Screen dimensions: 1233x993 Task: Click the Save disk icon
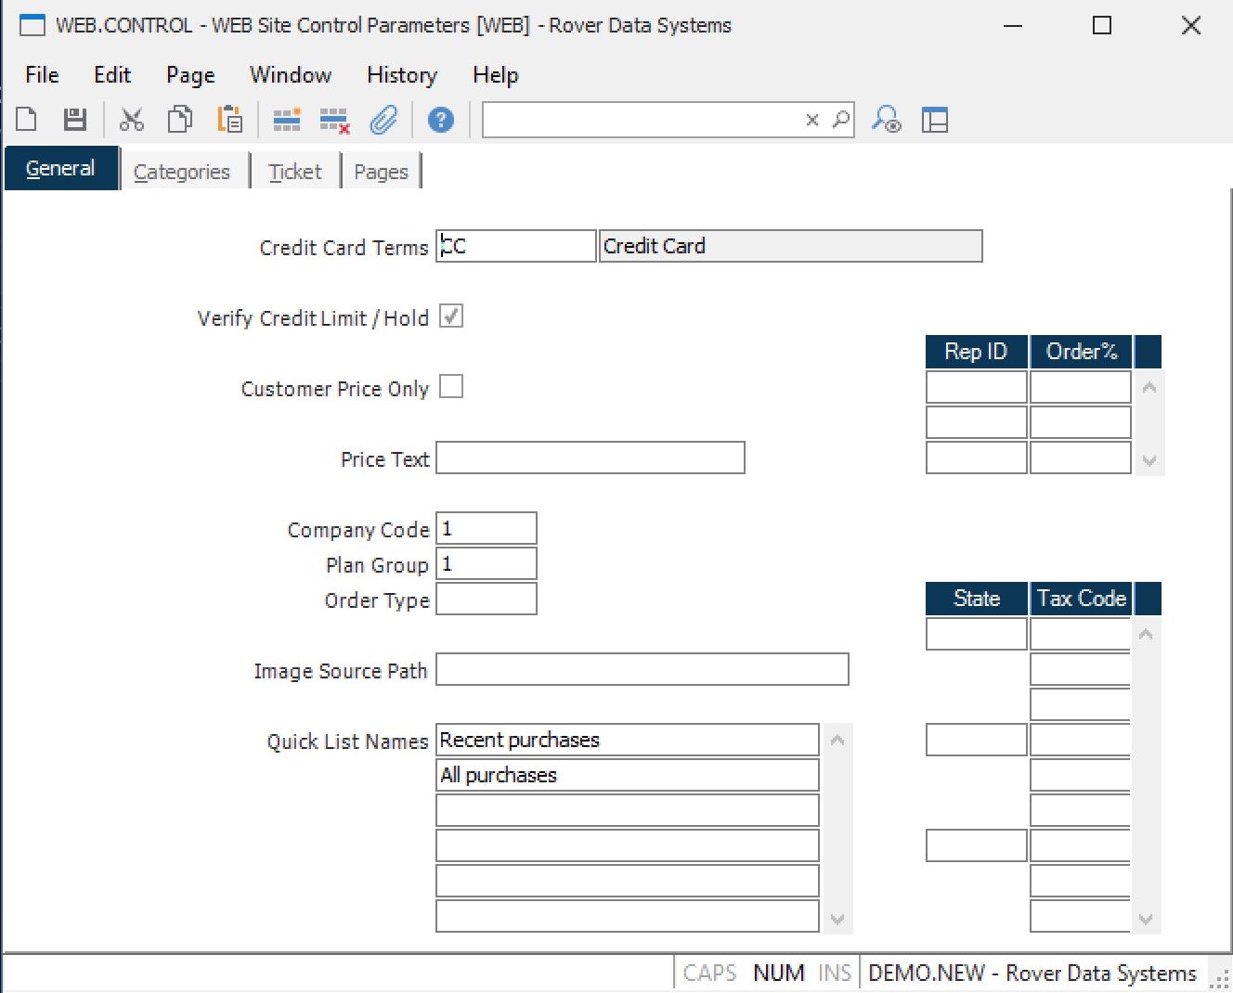[x=74, y=120]
